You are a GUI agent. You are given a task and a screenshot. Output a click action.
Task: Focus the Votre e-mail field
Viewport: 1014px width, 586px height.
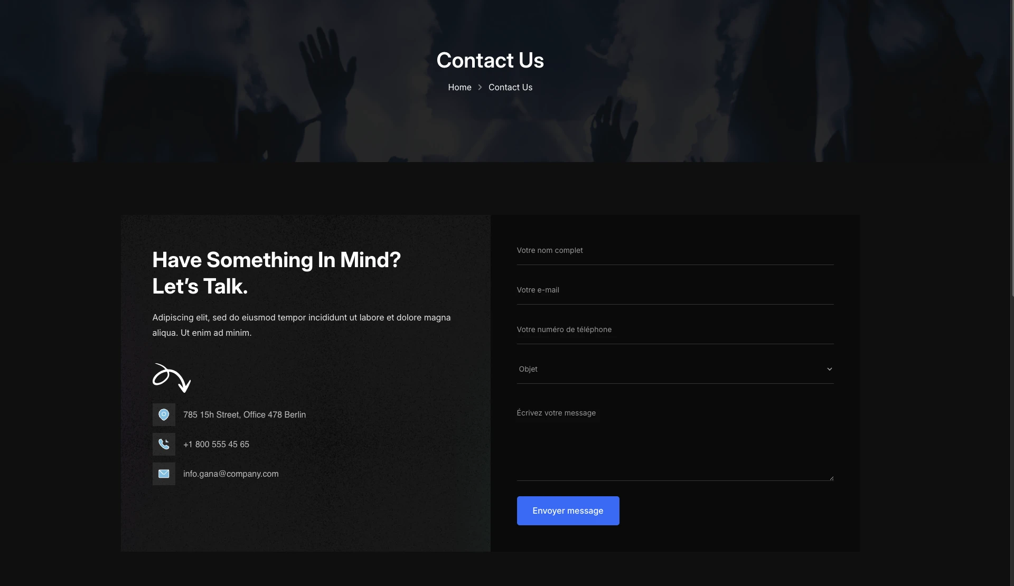tap(675, 290)
